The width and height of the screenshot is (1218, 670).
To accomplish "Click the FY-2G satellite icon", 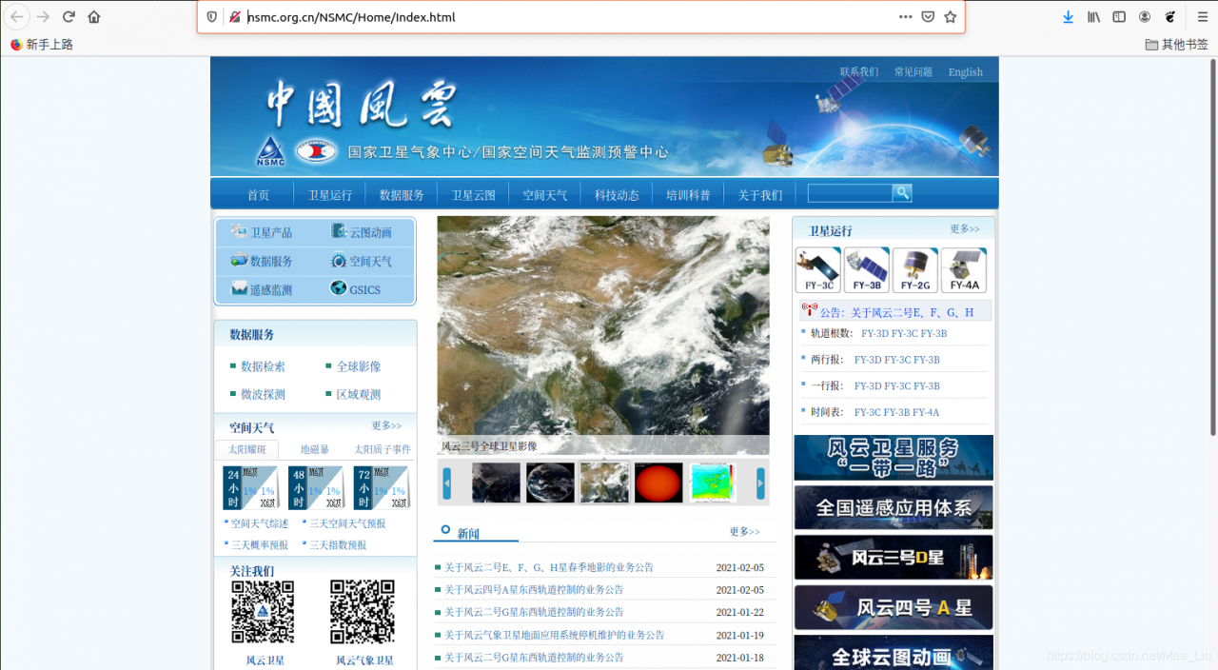I will (915, 269).
